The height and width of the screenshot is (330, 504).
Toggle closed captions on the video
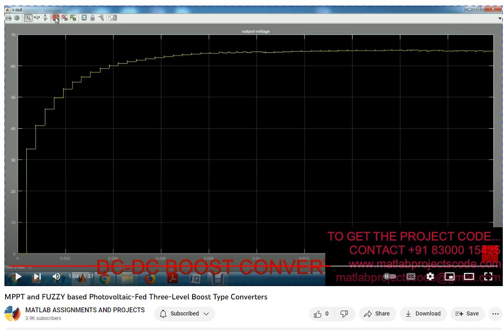click(411, 276)
